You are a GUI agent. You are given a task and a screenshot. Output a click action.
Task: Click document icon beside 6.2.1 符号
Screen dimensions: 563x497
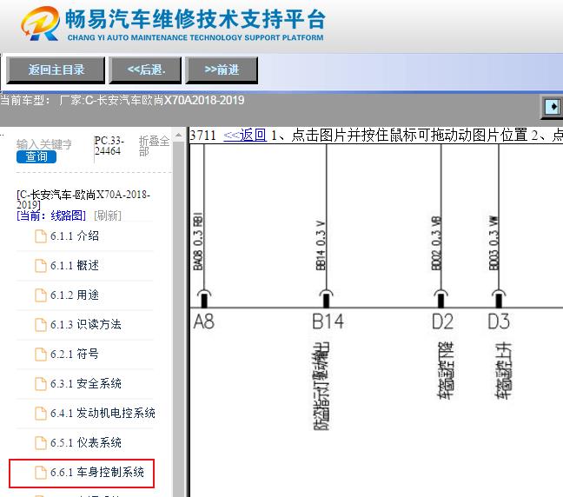tap(41, 355)
